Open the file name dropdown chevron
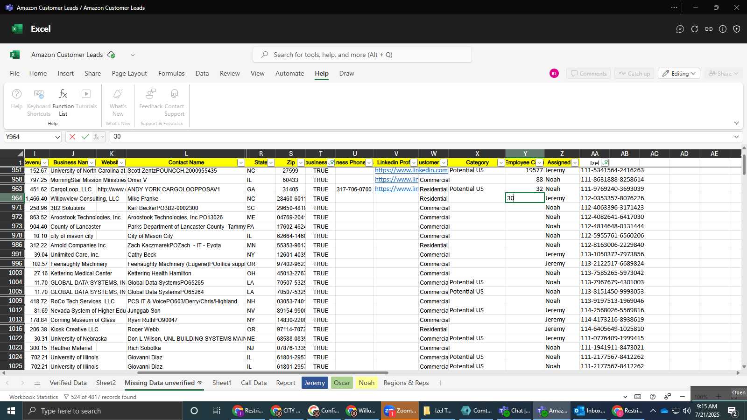The width and height of the screenshot is (747, 420). point(133,55)
